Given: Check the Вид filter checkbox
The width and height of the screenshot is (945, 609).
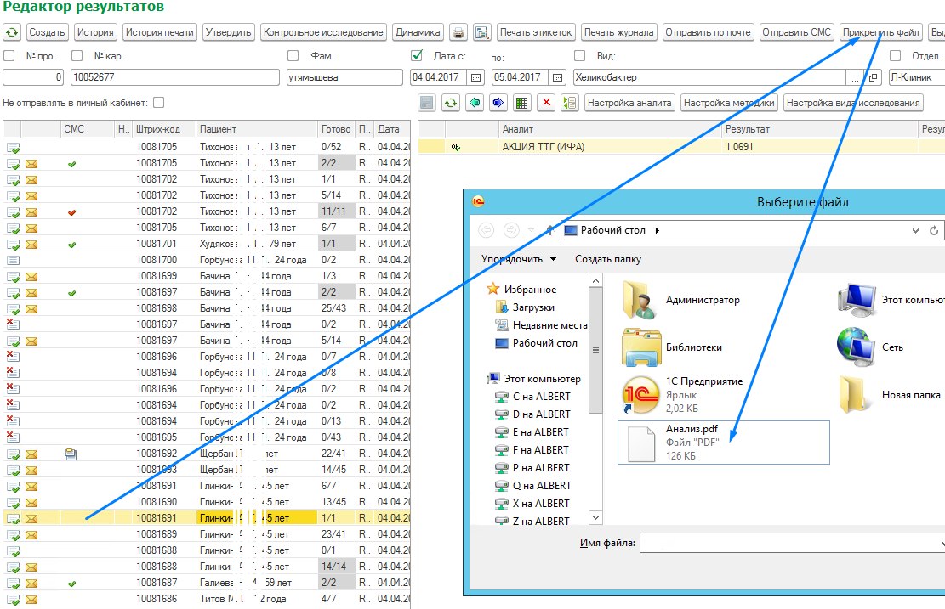Looking at the screenshot, I should click(580, 55).
